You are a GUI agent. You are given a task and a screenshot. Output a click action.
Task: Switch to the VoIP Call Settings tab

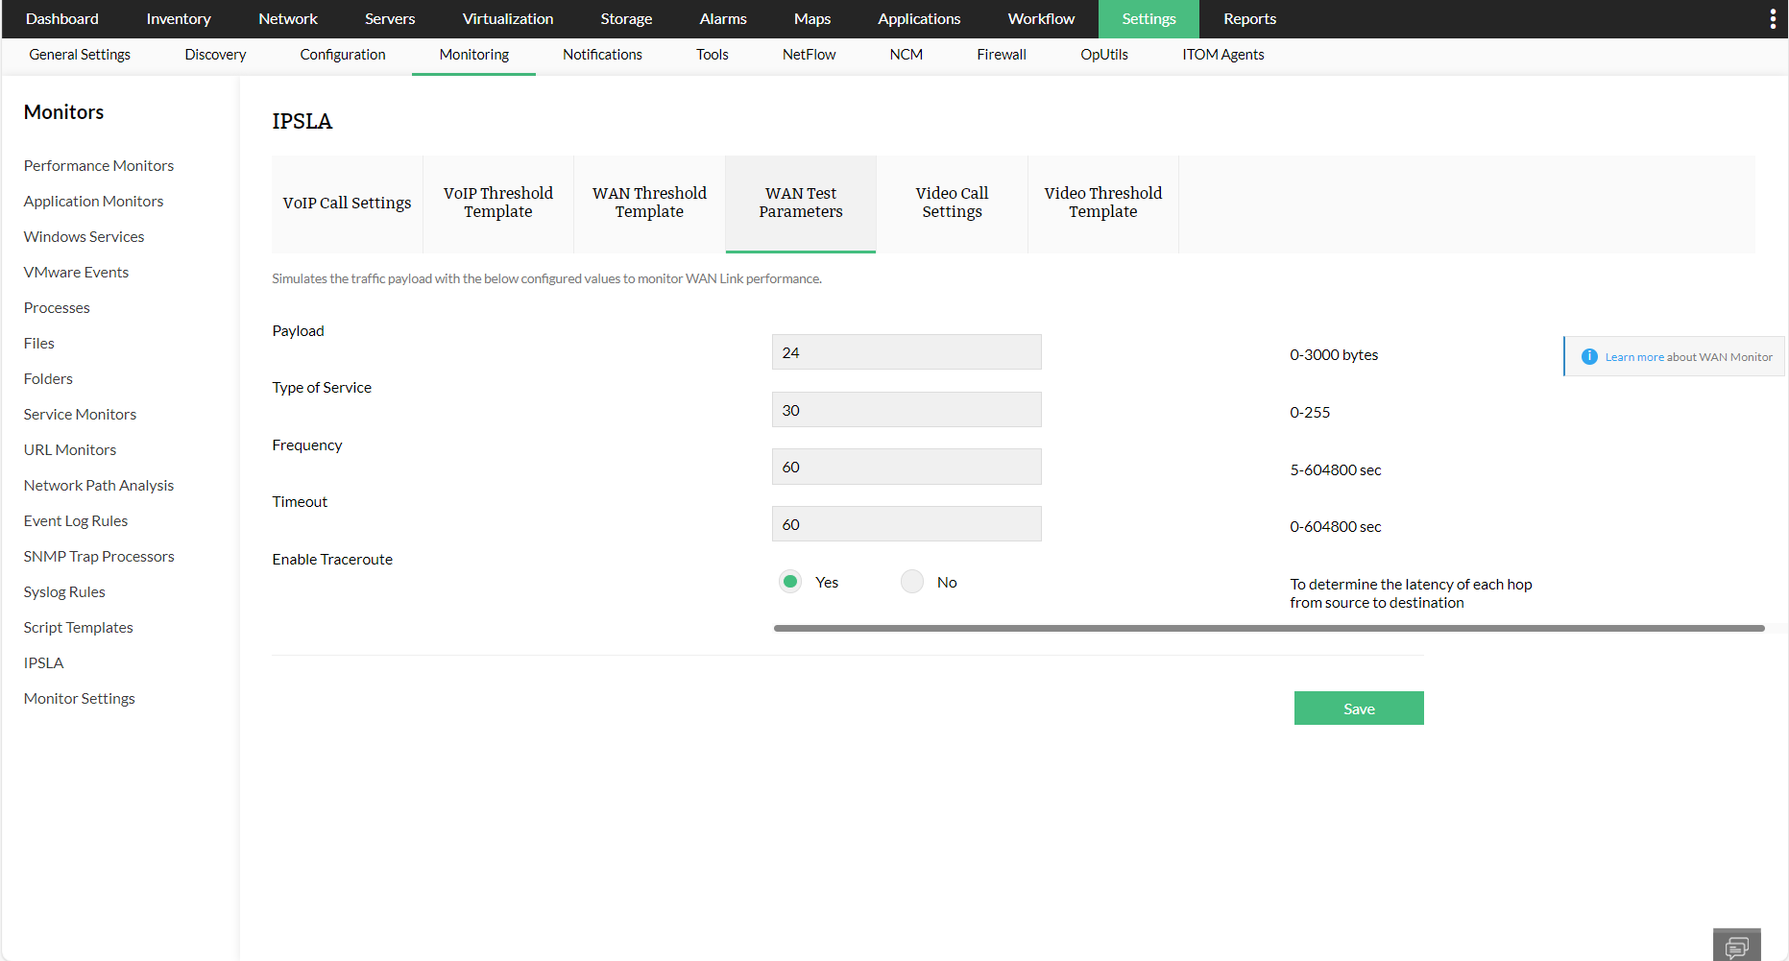click(347, 203)
